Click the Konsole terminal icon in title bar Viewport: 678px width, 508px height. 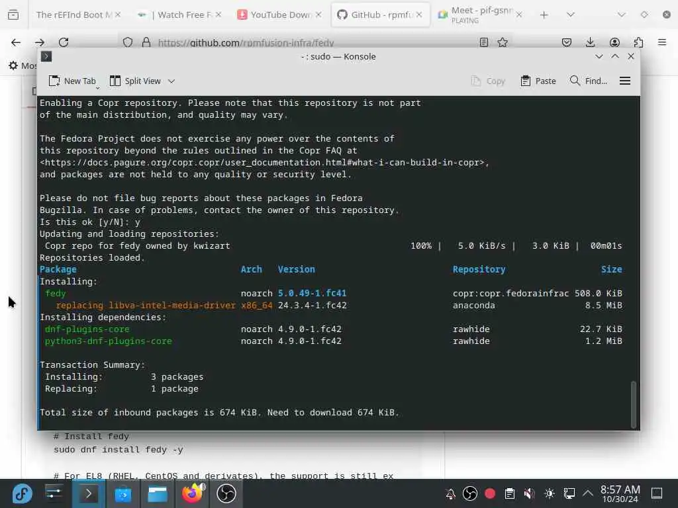point(46,57)
